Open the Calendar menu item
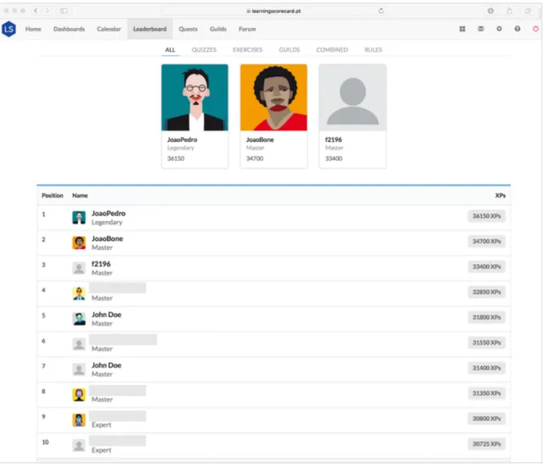Viewport: 543px width, 467px height. [109, 29]
